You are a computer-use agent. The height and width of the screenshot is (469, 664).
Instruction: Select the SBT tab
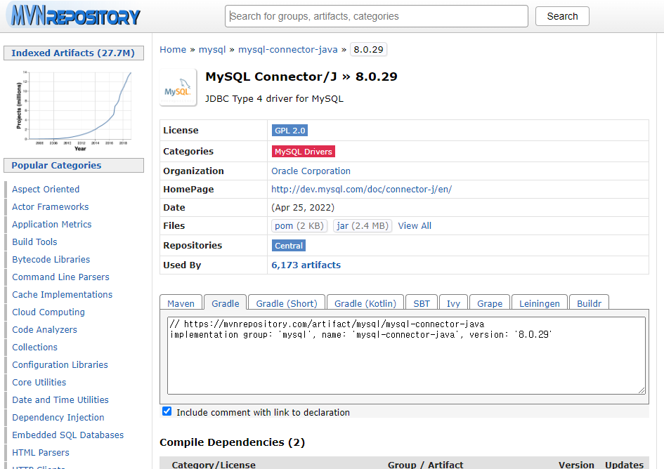pos(422,303)
